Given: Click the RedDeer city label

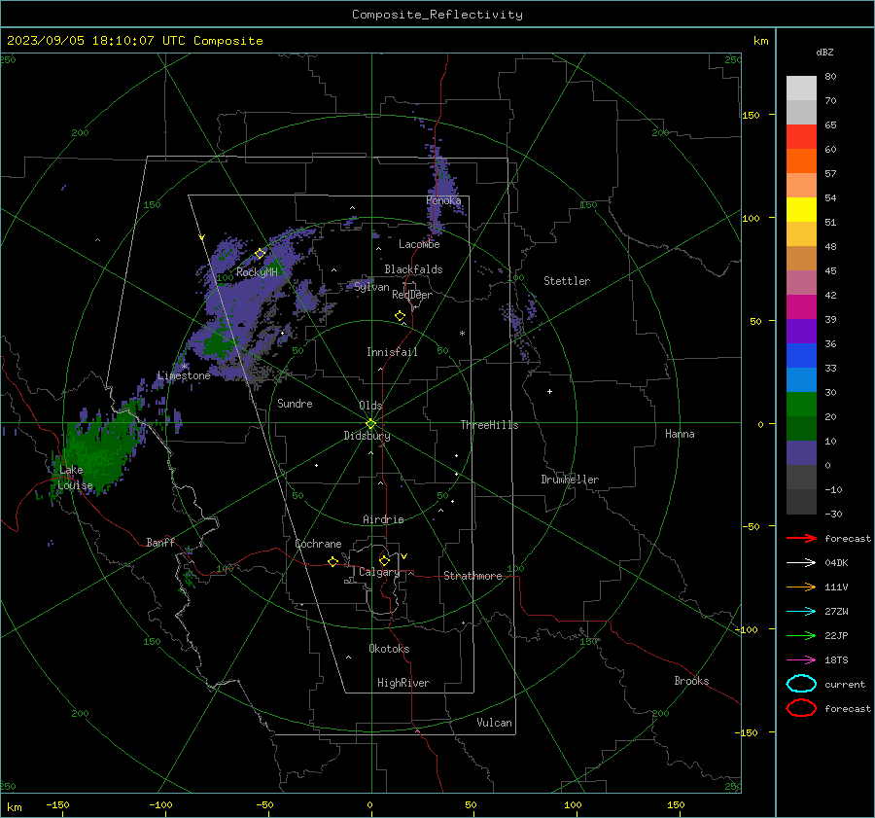Looking at the screenshot, I should pos(412,295).
